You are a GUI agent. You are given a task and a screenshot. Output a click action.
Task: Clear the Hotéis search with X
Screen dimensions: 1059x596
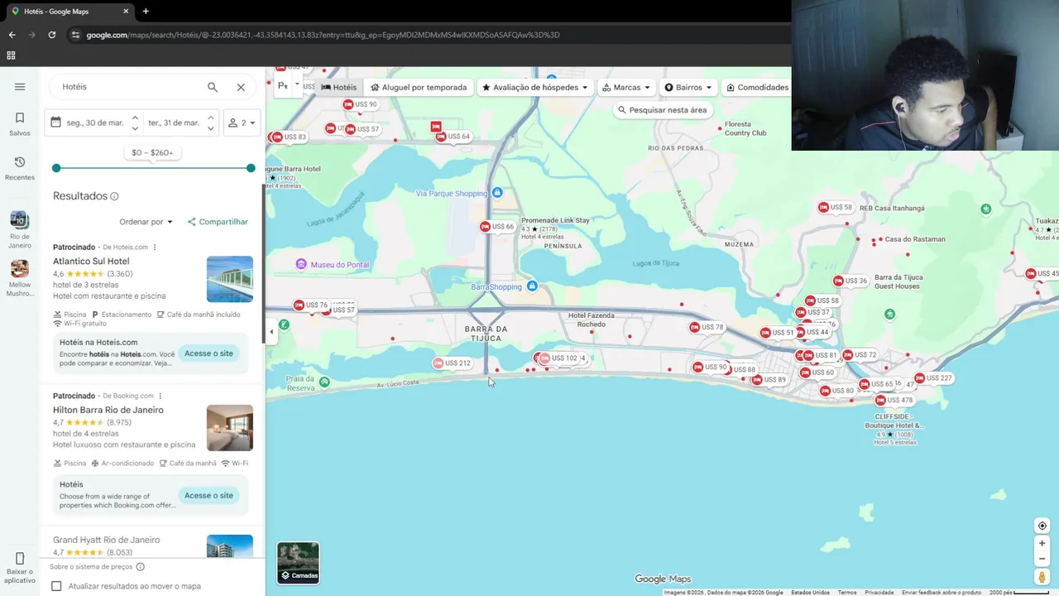click(241, 87)
